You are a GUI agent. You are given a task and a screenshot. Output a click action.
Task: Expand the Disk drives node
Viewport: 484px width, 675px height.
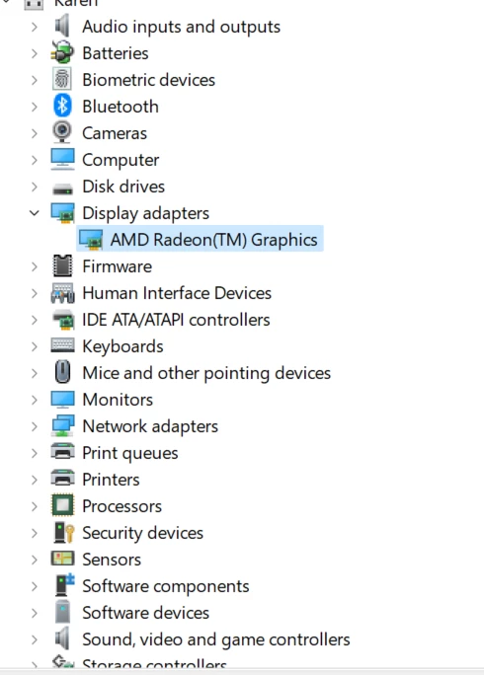tap(35, 187)
